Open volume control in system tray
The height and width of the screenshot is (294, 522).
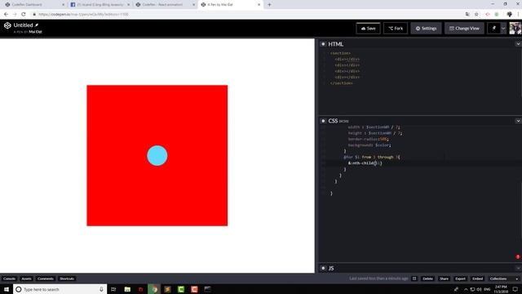[479, 289]
